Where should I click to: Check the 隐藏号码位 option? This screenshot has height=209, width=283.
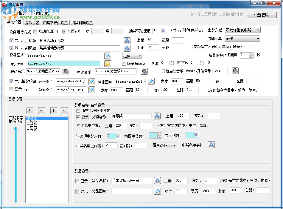(124, 63)
